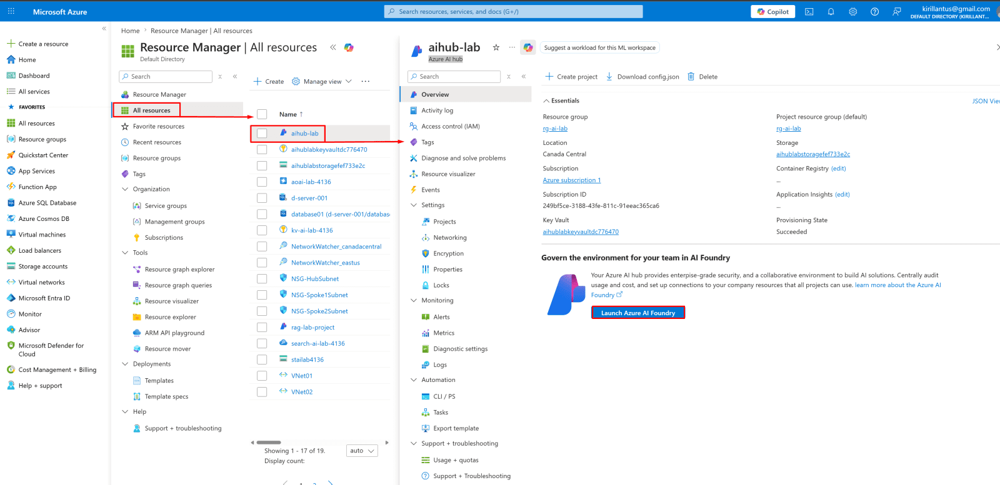1000x485 pixels.
Task: Open ARM API playground
Action: click(174, 333)
